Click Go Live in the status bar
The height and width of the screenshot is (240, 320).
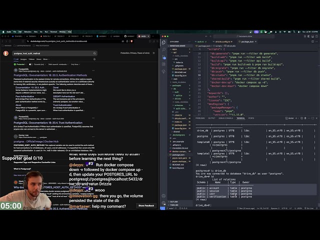click(309, 208)
